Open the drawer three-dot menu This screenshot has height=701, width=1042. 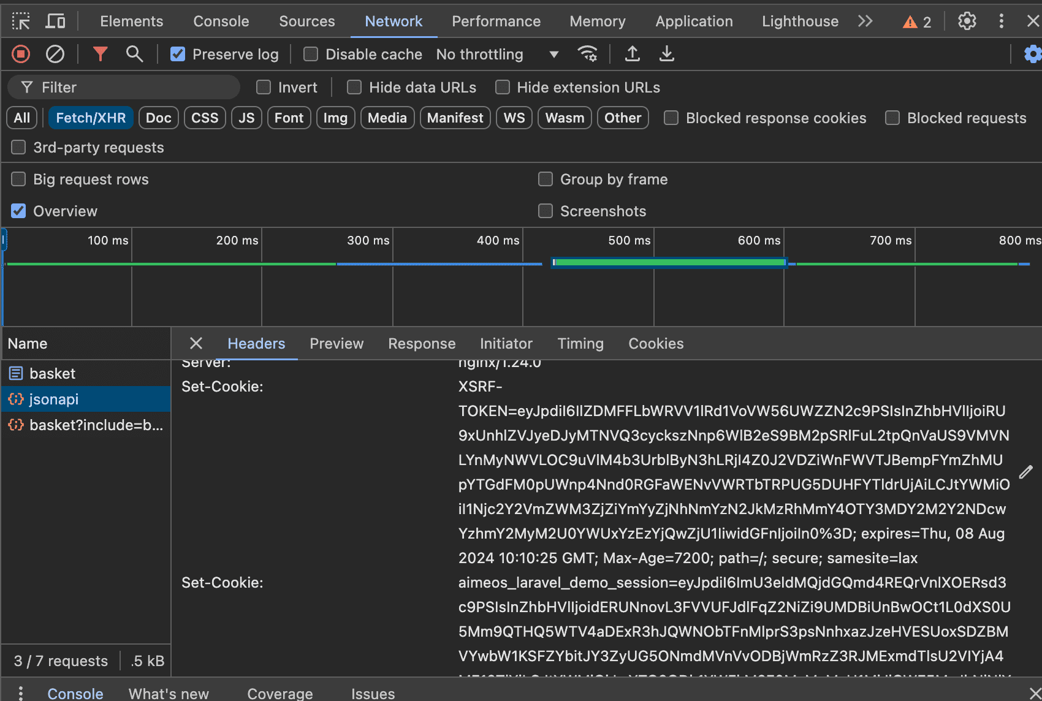click(21, 693)
